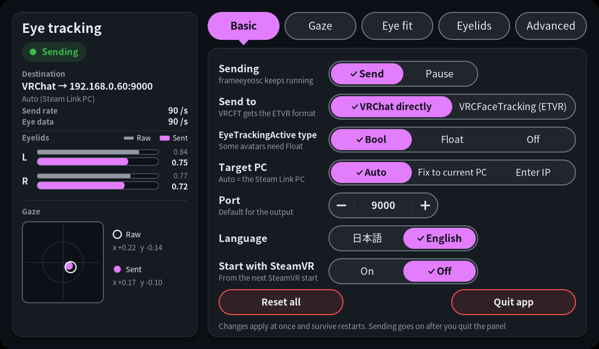Screen dimensions: 599x349
Task: Click the Eye data label
Action: point(38,122)
